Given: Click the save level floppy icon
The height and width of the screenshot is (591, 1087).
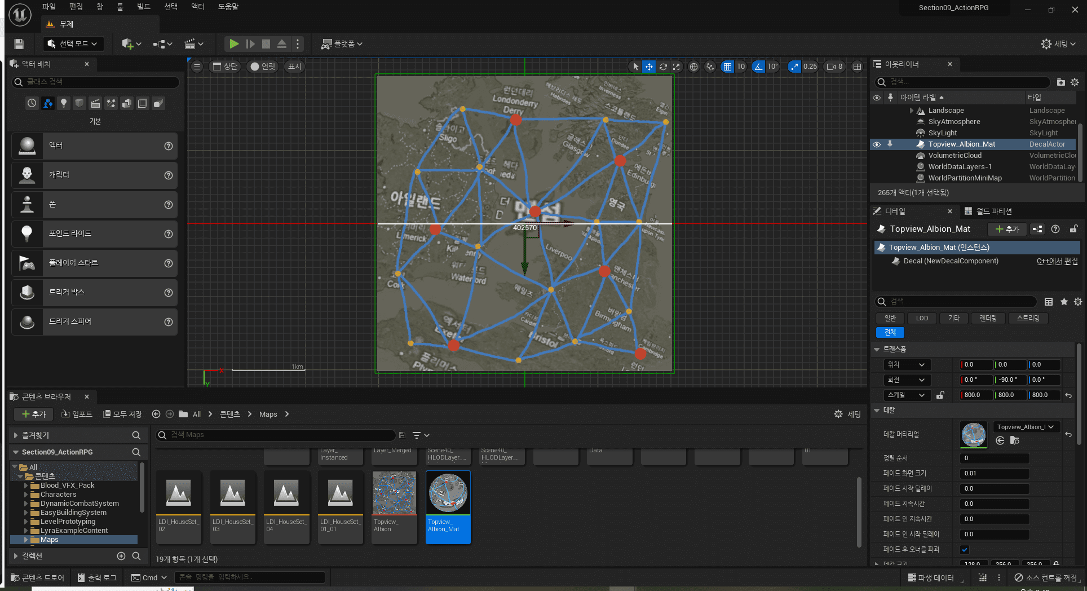Looking at the screenshot, I should (x=19, y=44).
